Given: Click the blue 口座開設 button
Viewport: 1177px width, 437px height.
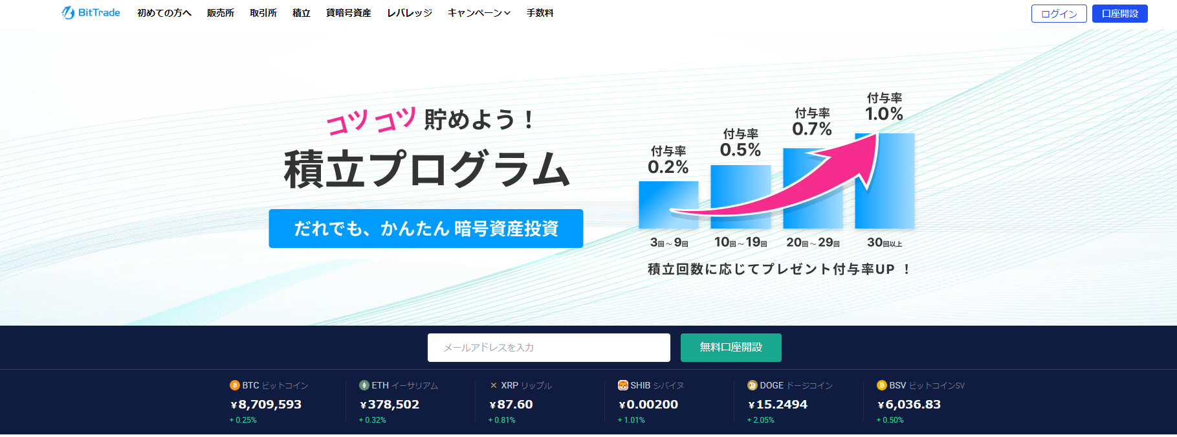Looking at the screenshot, I should 1120,14.
